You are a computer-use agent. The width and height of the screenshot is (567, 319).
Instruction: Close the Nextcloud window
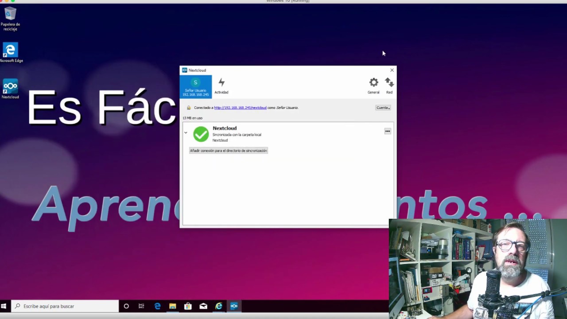coord(392,70)
